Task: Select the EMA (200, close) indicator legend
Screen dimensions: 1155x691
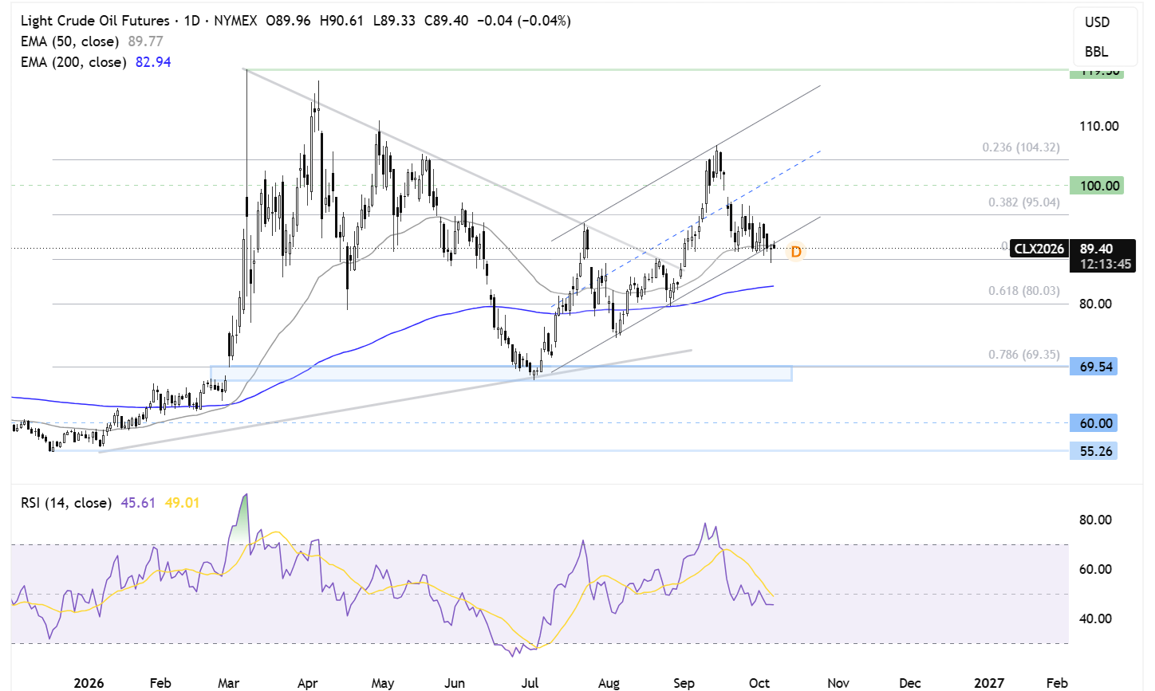Action: click(x=73, y=62)
